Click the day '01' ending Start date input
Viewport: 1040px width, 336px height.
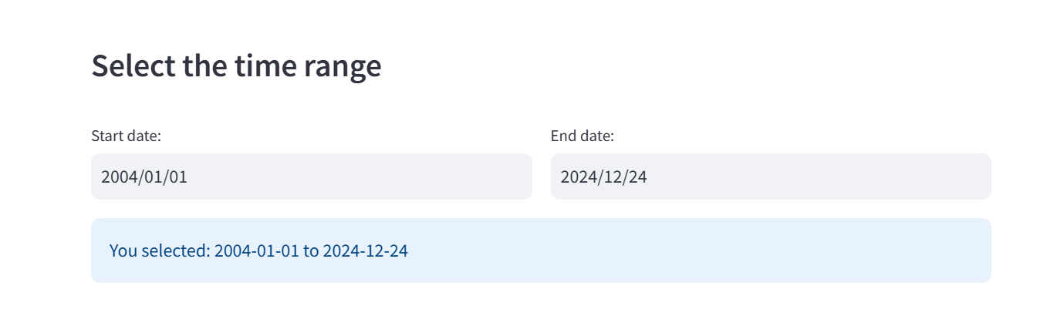click(x=178, y=176)
